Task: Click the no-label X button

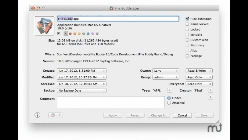Action: (66, 33)
